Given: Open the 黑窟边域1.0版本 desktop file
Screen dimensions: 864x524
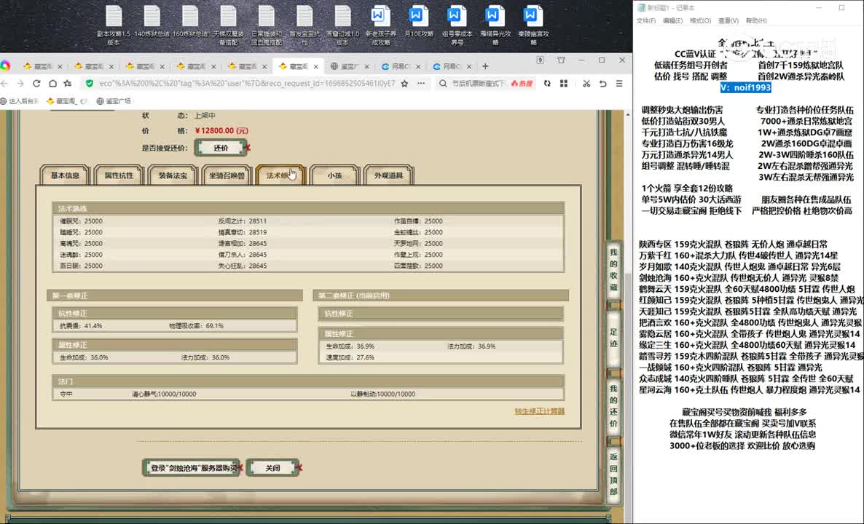Looking at the screenshot, I should (x=342, y=25).
